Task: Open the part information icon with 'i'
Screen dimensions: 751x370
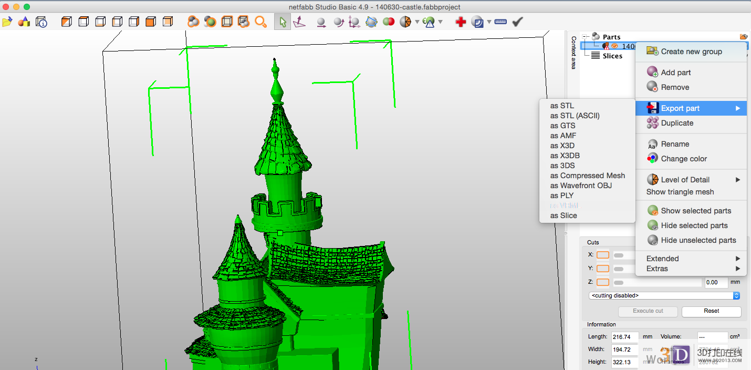Action: [41, 22]
